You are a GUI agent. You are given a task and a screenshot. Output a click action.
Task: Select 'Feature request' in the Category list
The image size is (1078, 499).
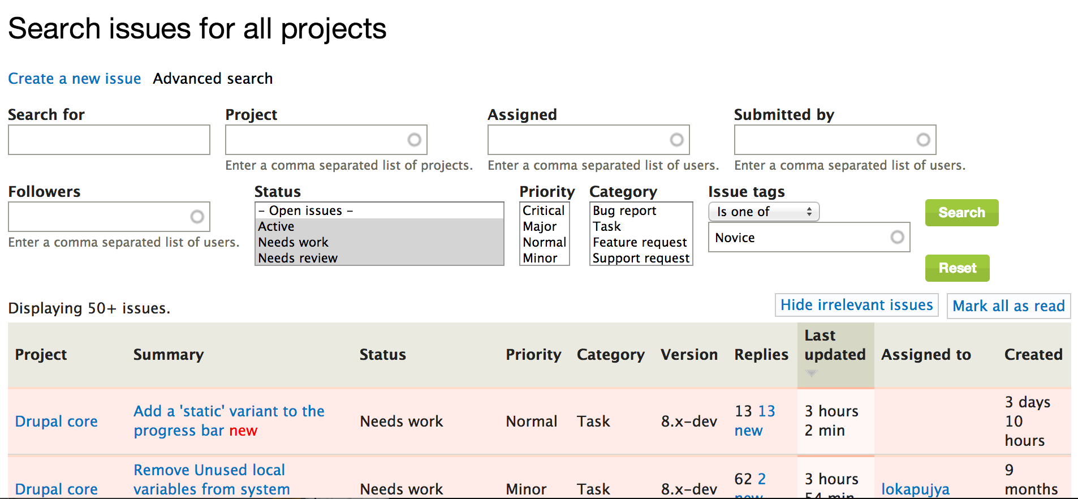tap(641, 242)
